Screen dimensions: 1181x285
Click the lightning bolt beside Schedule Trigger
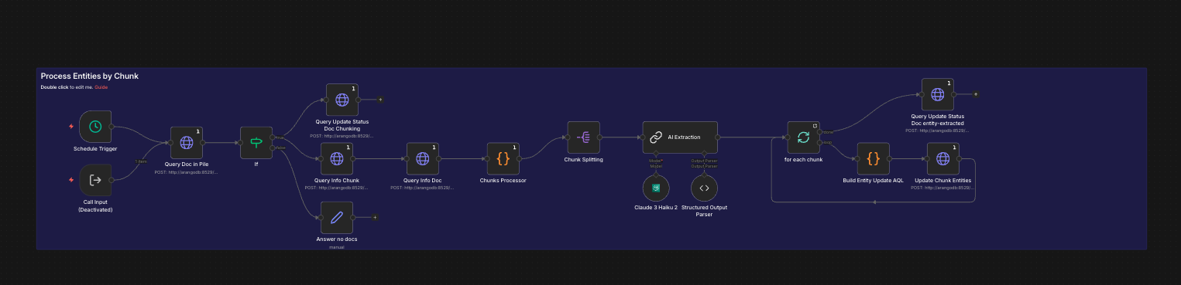tap(71, 127)
